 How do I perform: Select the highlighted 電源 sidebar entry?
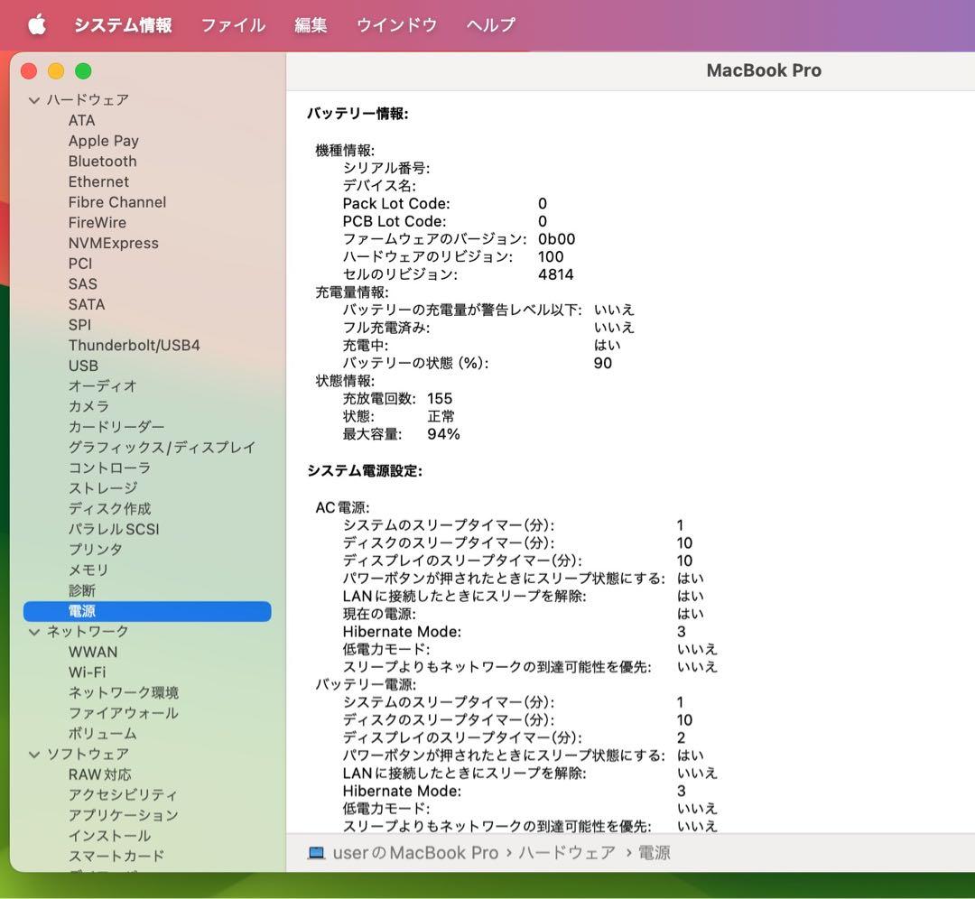[83, 610]
